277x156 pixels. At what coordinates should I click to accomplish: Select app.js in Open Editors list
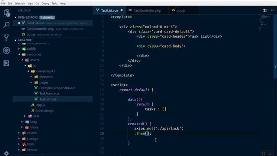53,35
